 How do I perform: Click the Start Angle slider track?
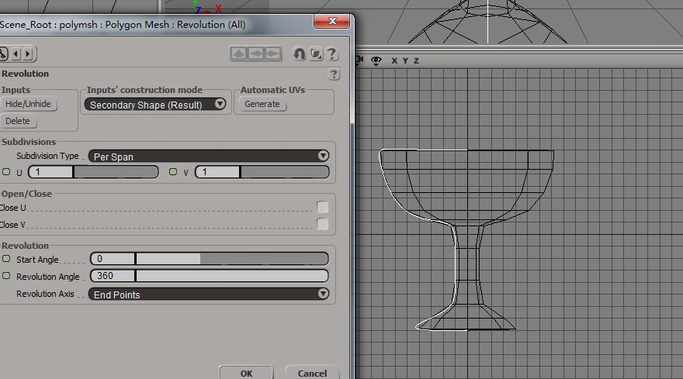click(233, 259)
